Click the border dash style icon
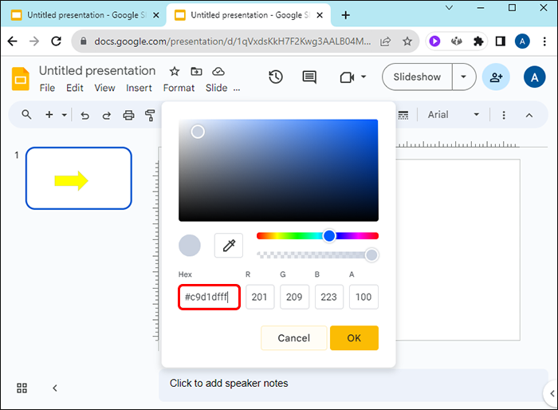558x410 pixels. [x=403, y=115]
